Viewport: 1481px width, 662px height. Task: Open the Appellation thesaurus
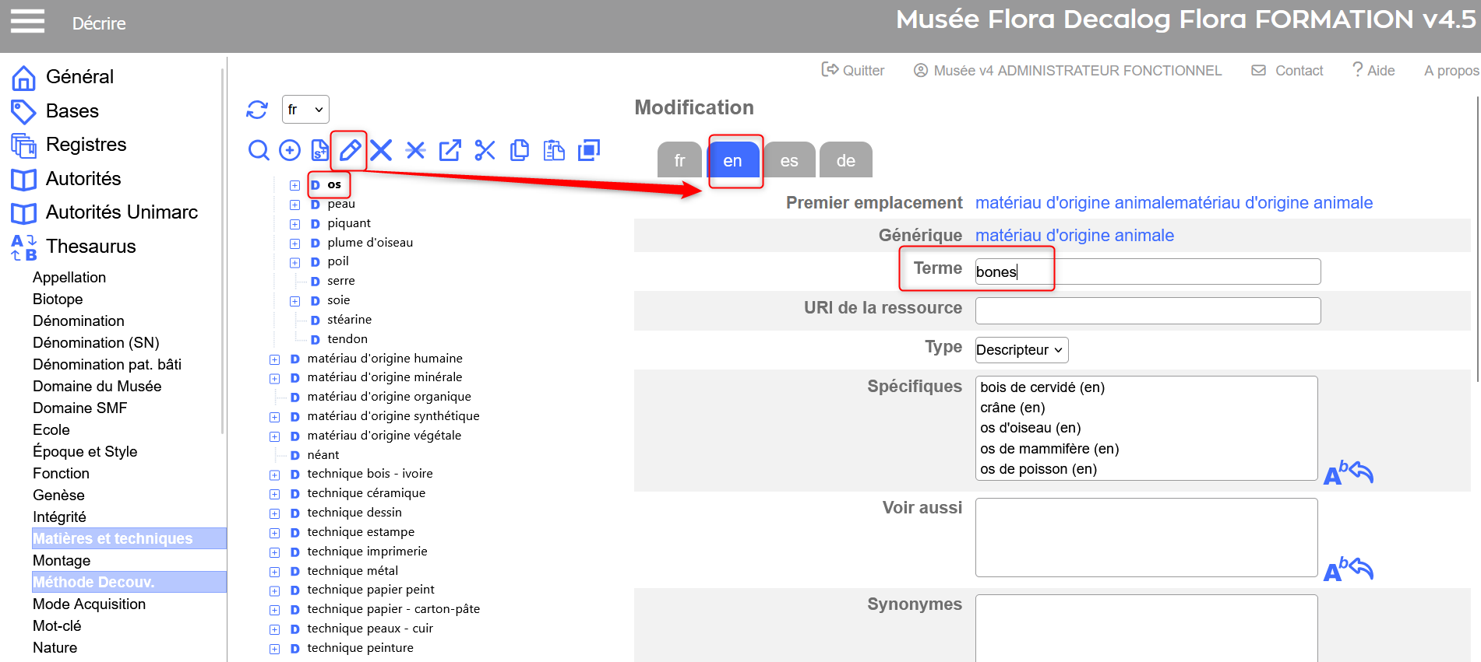pos(69,278)
